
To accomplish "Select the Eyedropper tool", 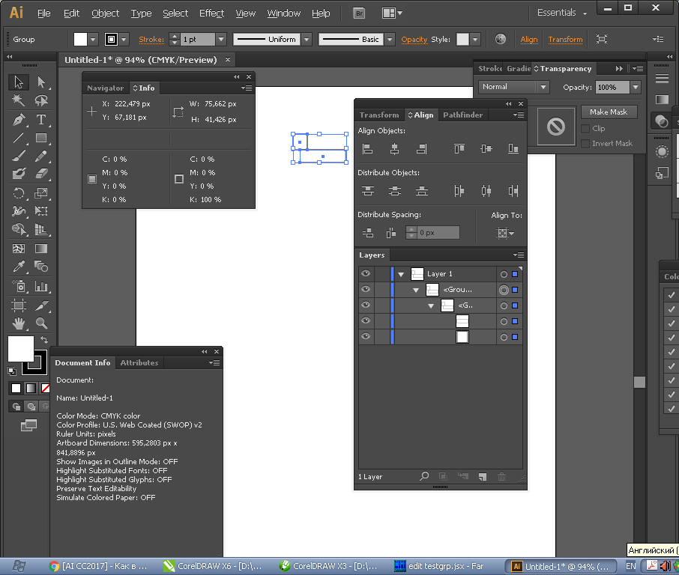I will click(x=19, y=267).
